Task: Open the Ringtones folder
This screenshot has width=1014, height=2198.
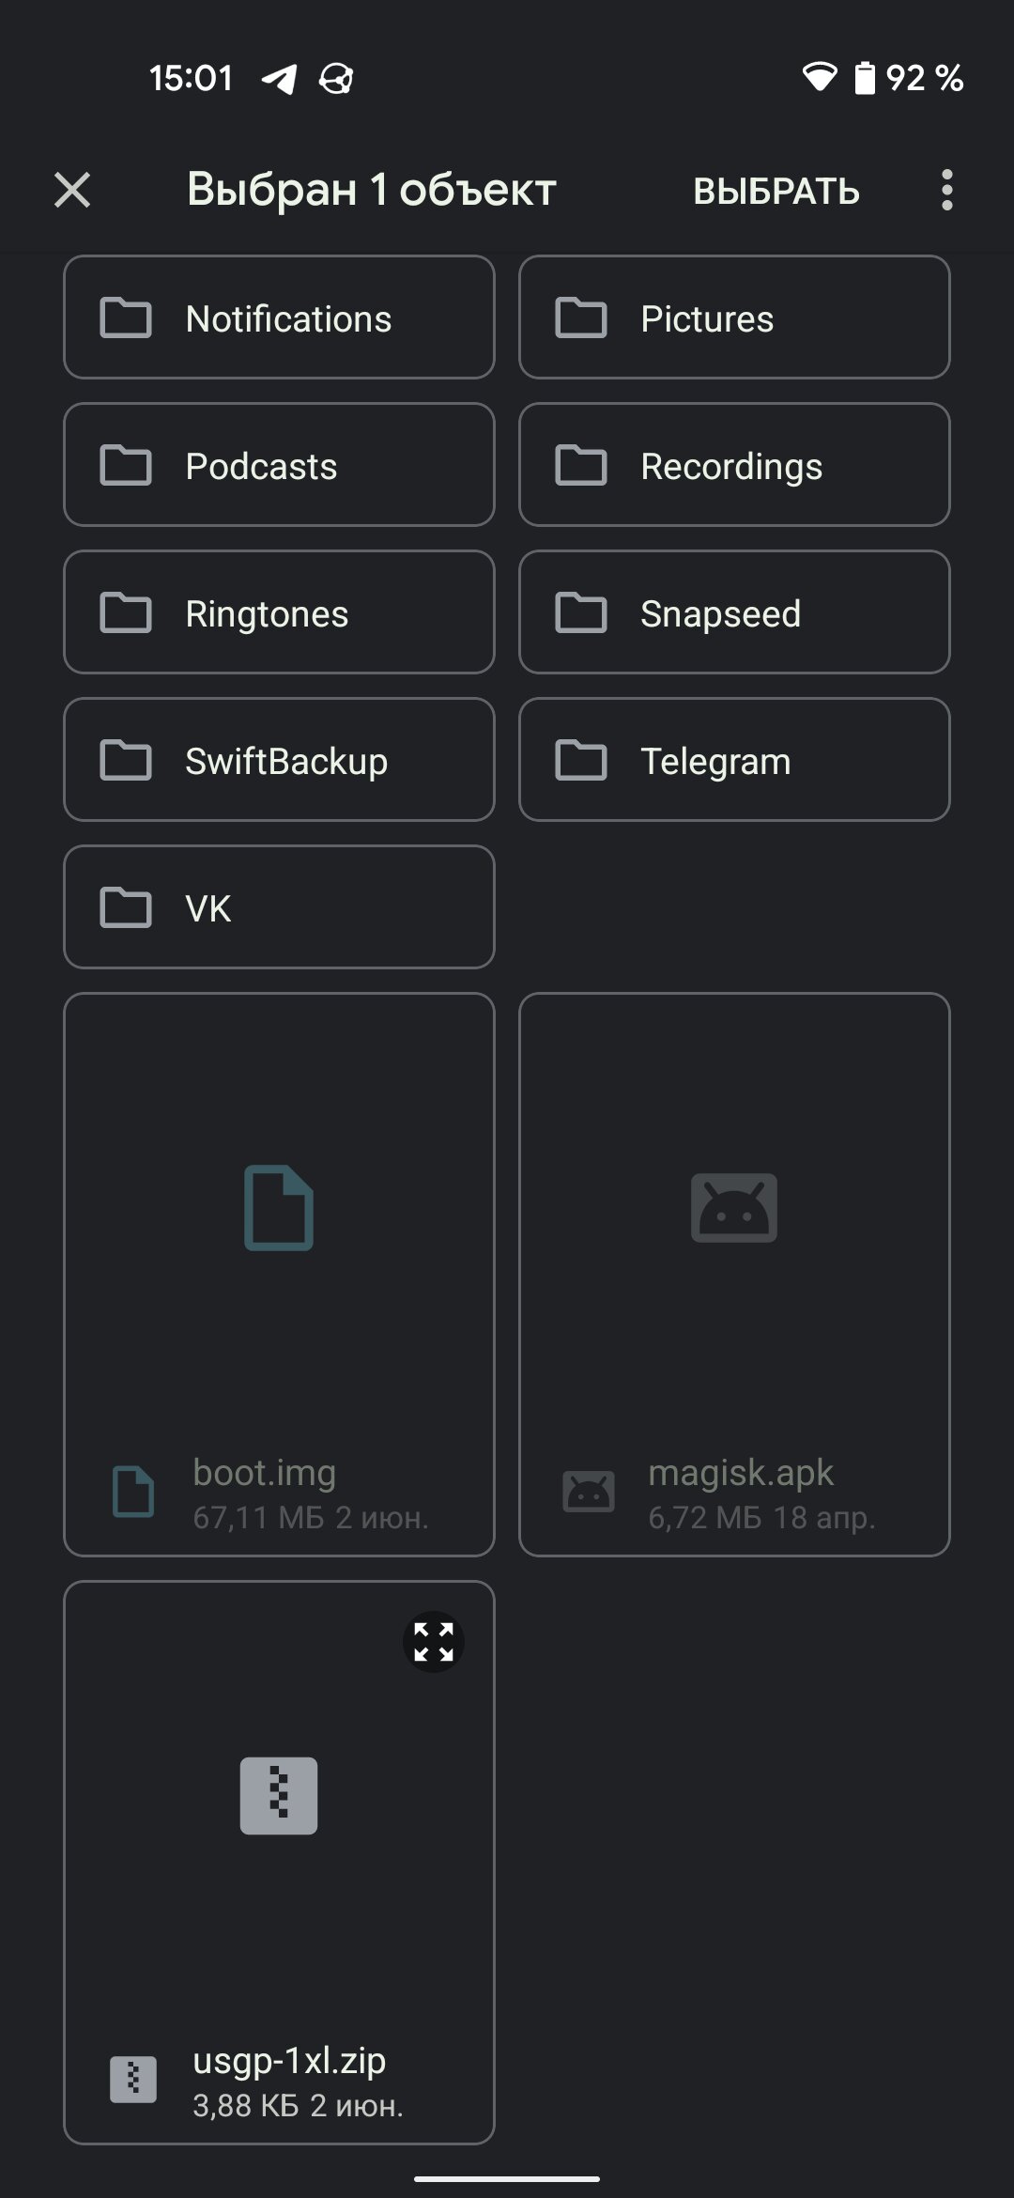Action: pyautogui.click(x=279, y=613)
